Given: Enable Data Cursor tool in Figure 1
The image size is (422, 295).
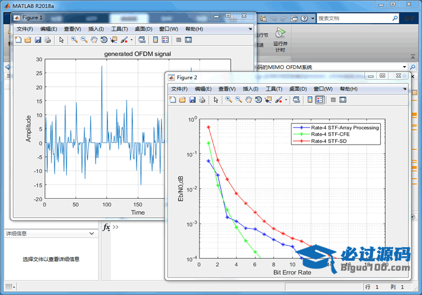Looking at the screenshot, I should pos(114,40).
